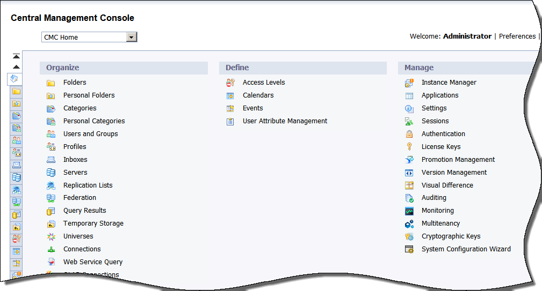This screenshot has width=542, height=291.
Task: Select the Users and Groups sidebar icon
Action: point(16,140)
